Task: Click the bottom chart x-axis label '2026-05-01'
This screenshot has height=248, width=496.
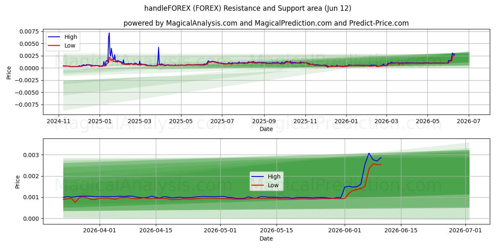Action: pyautogui.click(x=220, y=231)
